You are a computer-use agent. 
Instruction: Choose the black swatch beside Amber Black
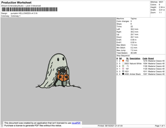tap(123, 74)
